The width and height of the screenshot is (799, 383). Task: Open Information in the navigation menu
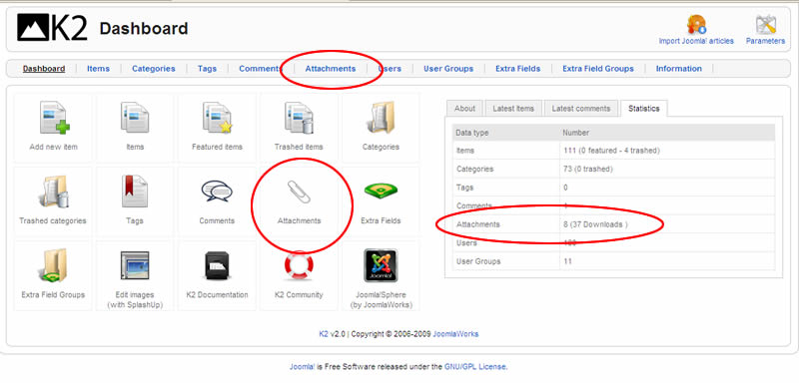point(679,69)
